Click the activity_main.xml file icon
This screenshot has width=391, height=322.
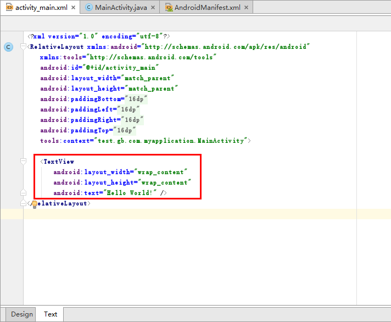click(9, 7)
